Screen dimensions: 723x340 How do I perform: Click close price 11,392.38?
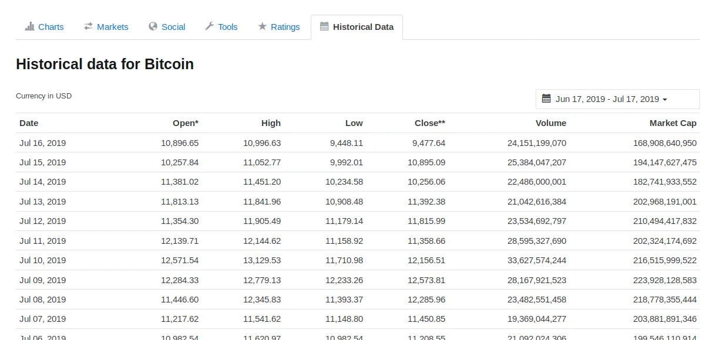[x=426, y=202]
